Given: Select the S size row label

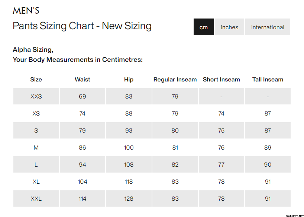Looking at the screenshot, I should pyautogui.click(x=36, y=130).
